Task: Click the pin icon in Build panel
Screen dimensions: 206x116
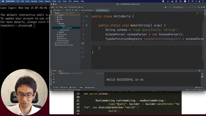Action: click(x=54, y=80)
